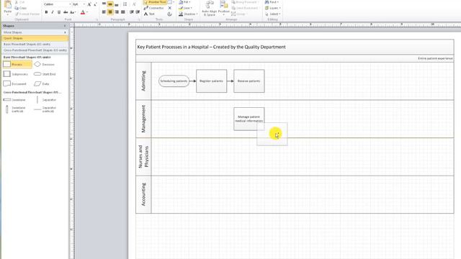Screen dimensions: 461x259
Task: Open Paragraph dialog launcher
Action: (139, 19)
